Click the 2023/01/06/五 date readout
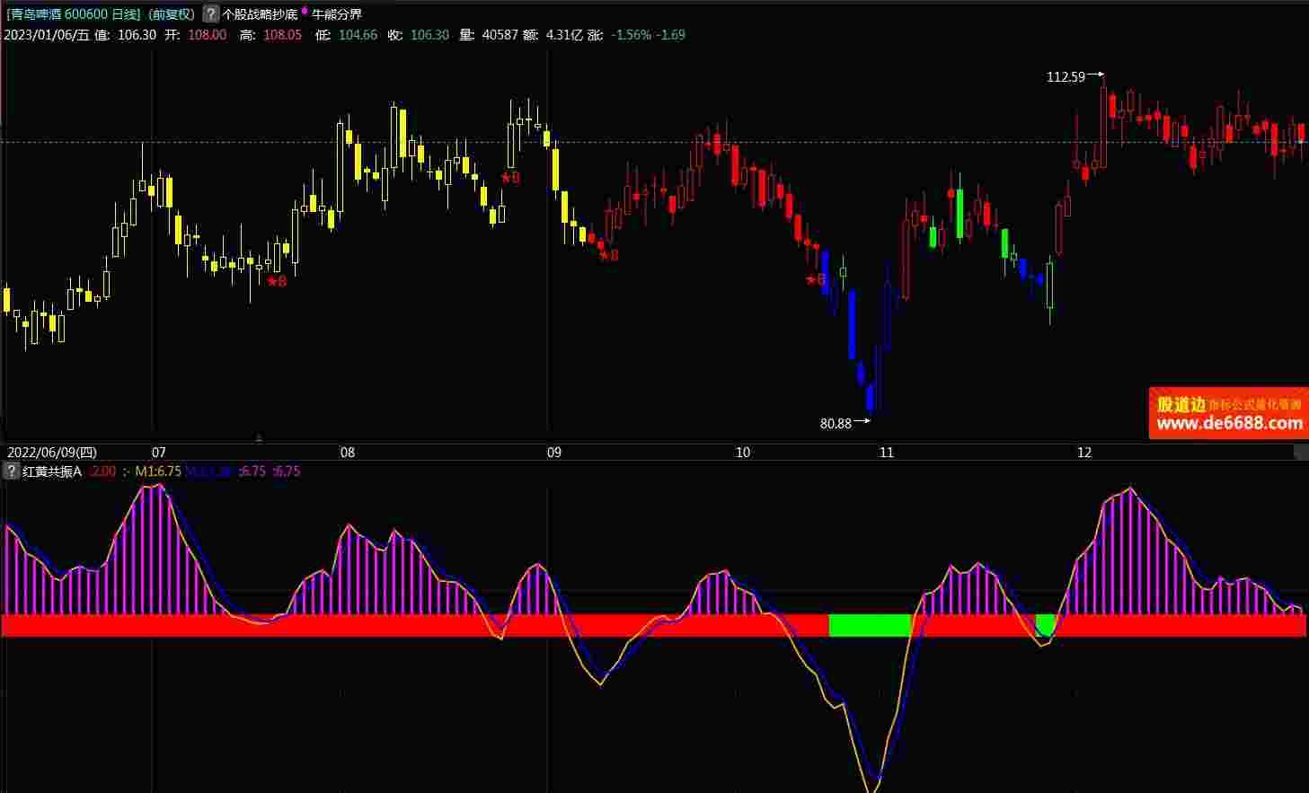Image resolution: width=1309 pixels, height=793 pixels. click(x=48, y=35)
